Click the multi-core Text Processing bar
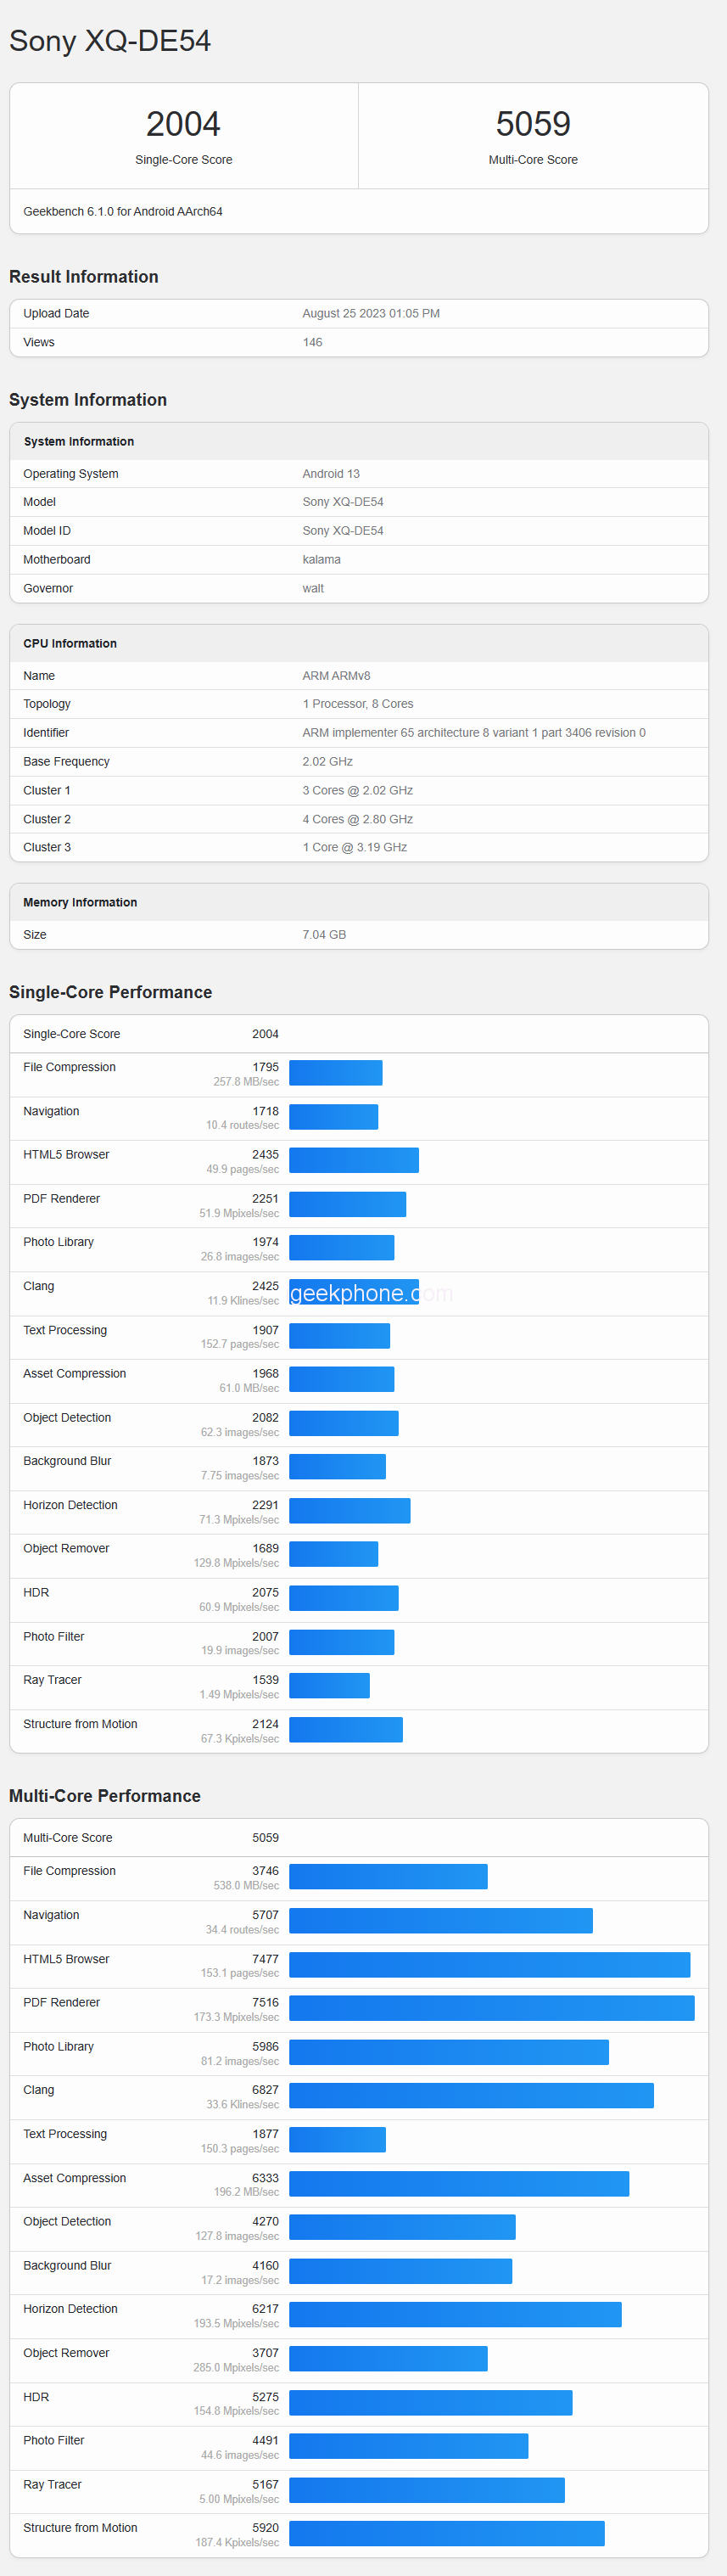The width and height of the screenshot is (727, 2576). click(x=337, y=2140)
